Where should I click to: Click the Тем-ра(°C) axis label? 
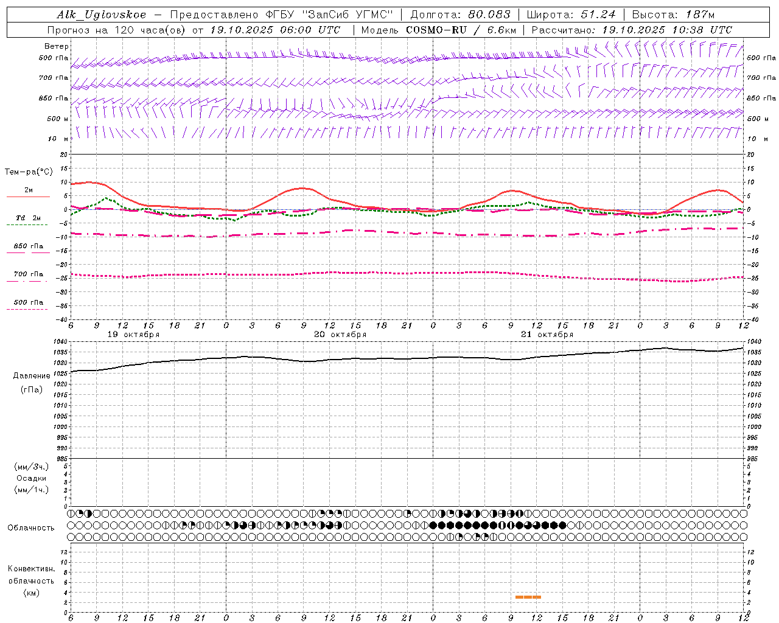tap(29, 172)
